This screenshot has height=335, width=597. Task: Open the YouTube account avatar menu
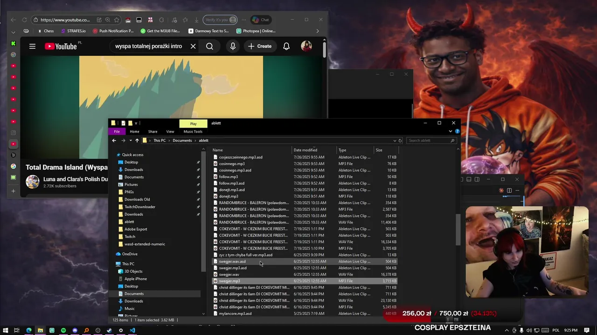pyautogui.click(x=306, y=46)
